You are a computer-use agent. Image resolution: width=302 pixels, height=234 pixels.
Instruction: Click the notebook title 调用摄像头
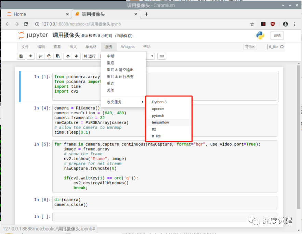[66, 35]
